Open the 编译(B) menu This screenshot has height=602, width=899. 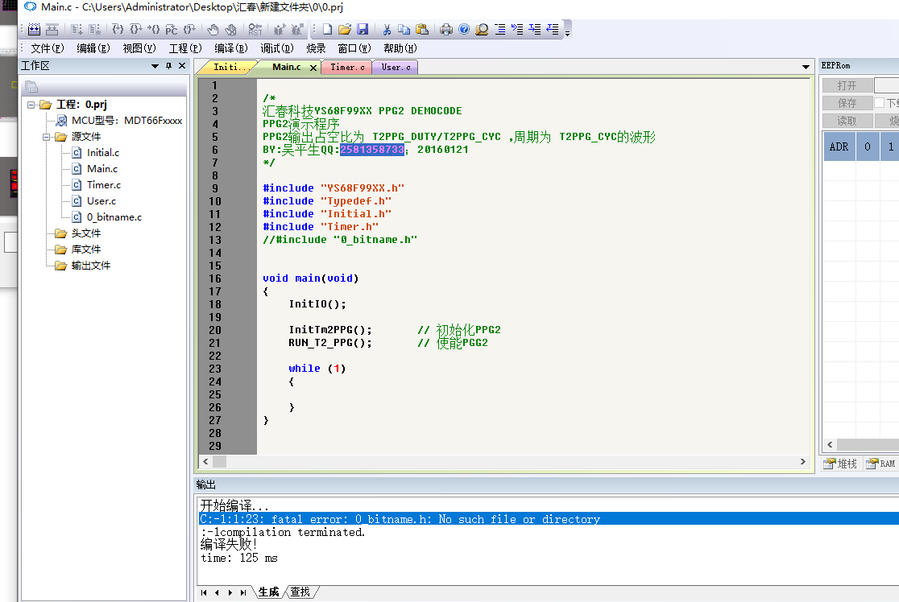[230, 48]
